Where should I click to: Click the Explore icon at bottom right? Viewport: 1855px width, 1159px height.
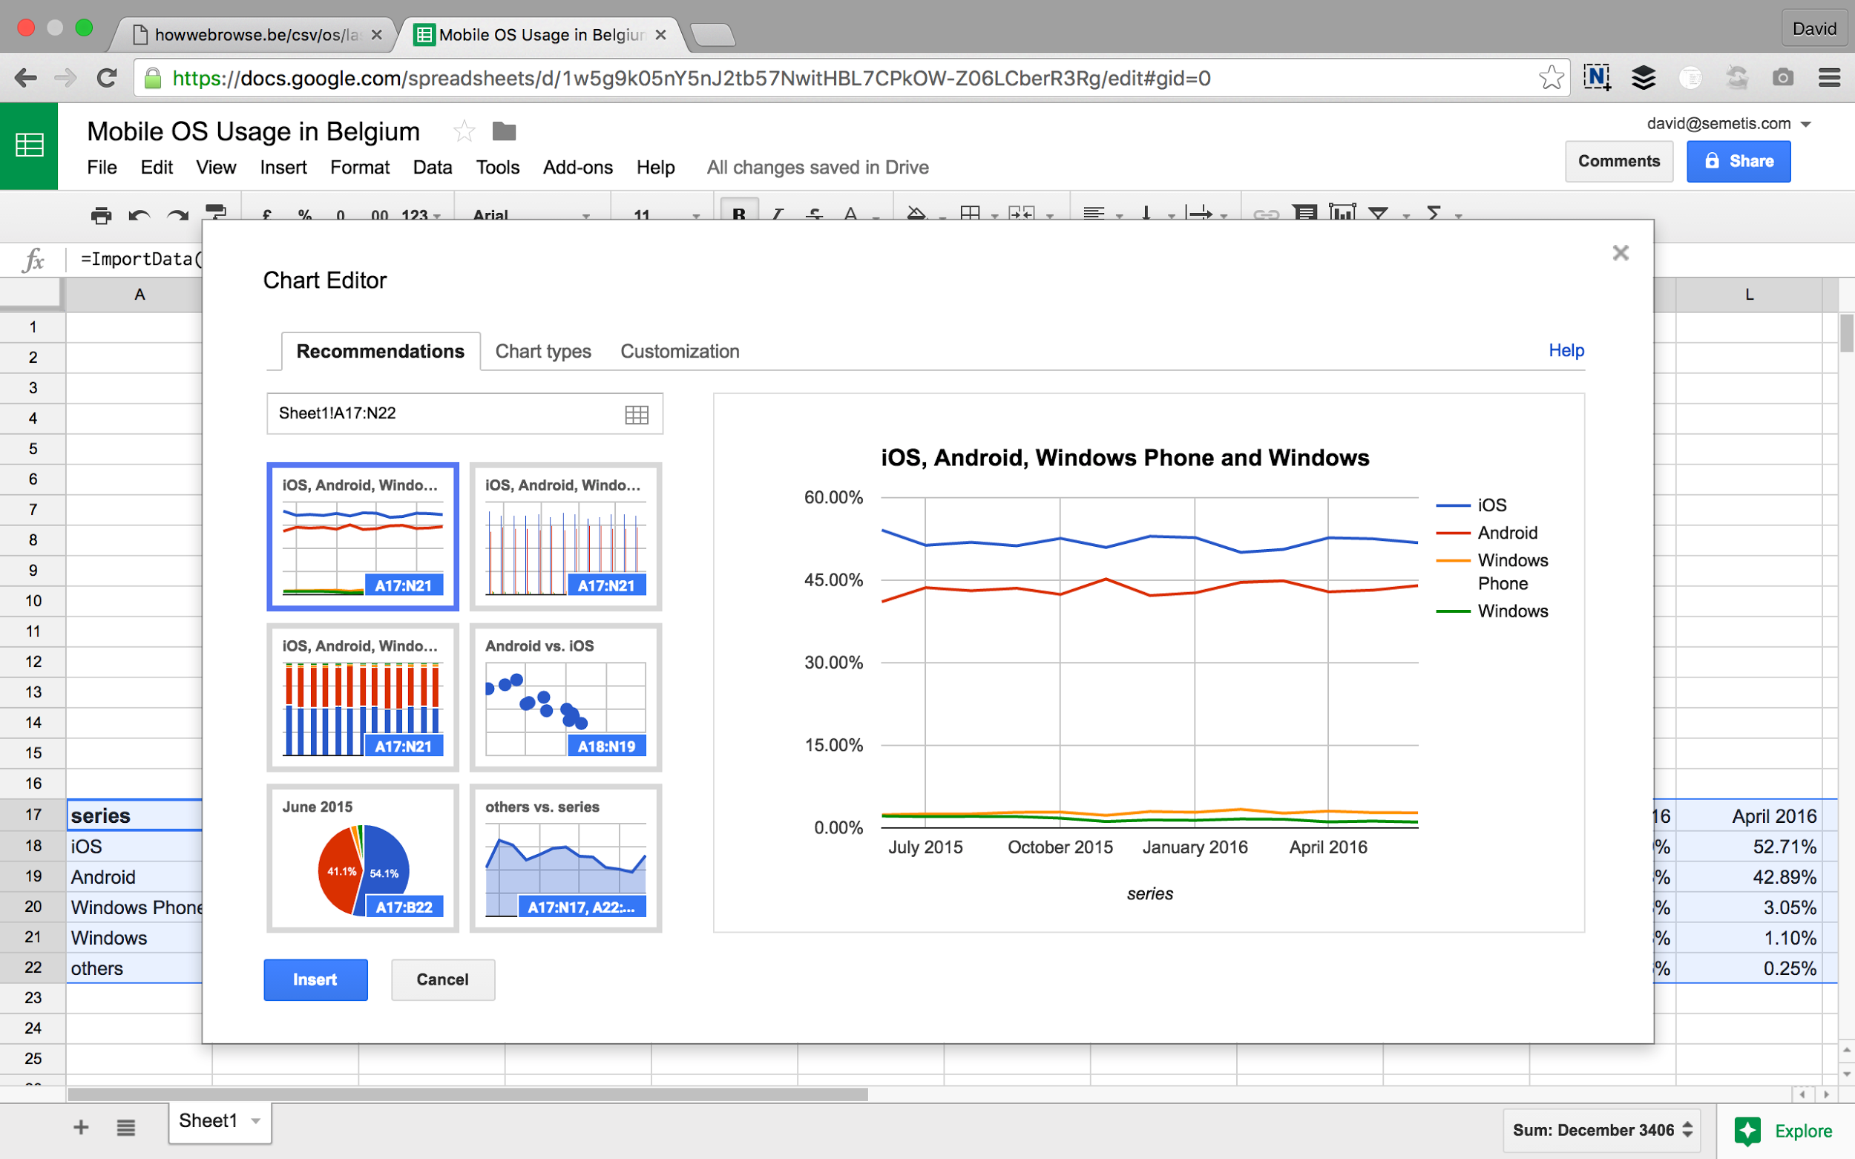click(1747, 1131)
